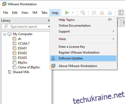Image resolution: width=125 pixels, height=104 pixels.
Task: Select Clone of BkpSrv in library
Action: click(29, 67)
